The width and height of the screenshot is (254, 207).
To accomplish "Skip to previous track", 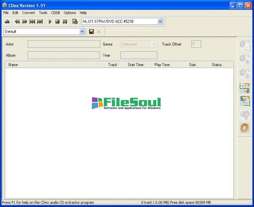I will [32, 21].
